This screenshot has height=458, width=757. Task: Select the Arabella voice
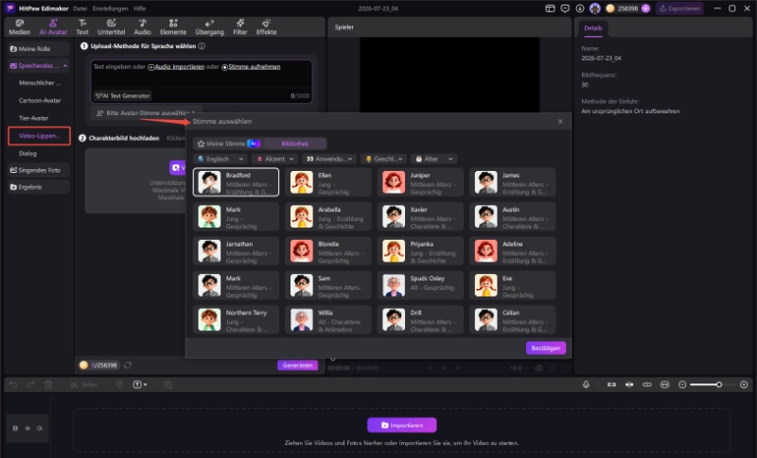pos(328,216)
